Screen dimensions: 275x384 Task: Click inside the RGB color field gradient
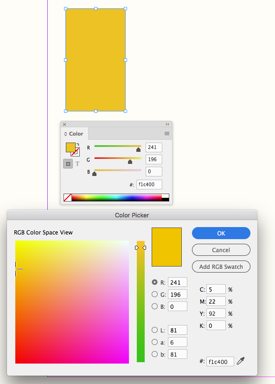coord(72,302)
